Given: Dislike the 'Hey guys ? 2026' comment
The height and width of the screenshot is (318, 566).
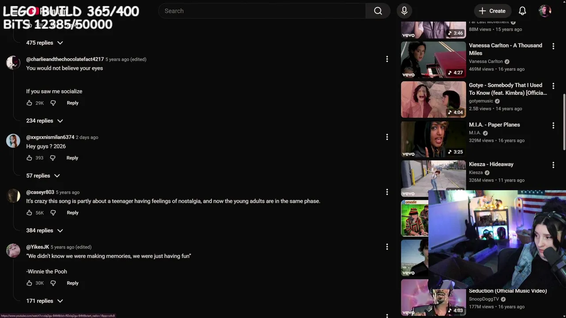Looking at the screenshot, I should (53, 158).
